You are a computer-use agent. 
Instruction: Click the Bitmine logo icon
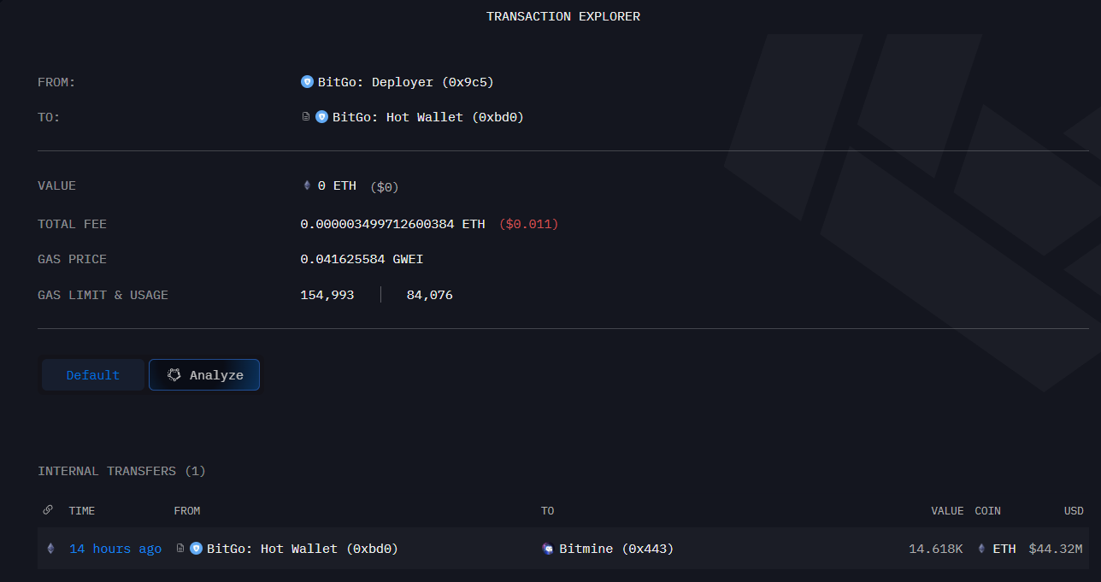coord(548,549)
